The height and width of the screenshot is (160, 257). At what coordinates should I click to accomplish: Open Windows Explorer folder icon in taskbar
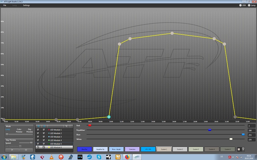14,157
